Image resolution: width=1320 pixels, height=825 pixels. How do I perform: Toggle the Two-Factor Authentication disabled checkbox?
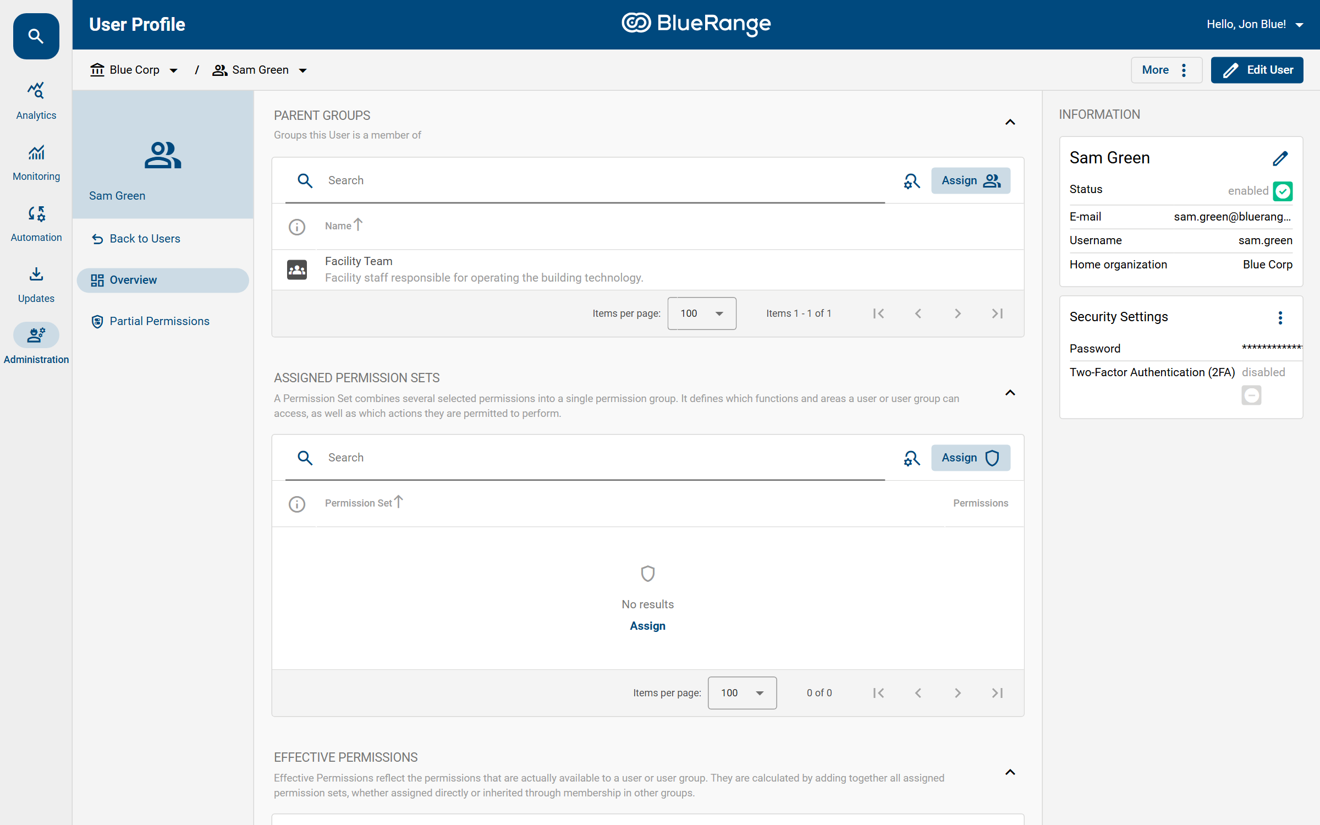[1251, 395]
